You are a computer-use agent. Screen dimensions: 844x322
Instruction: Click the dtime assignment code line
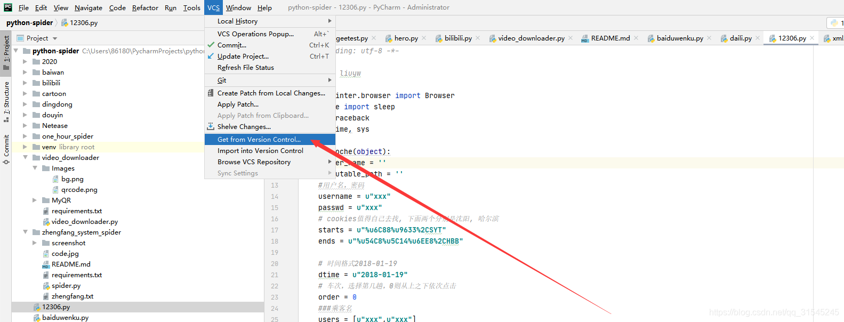click(x=363, y=275)
